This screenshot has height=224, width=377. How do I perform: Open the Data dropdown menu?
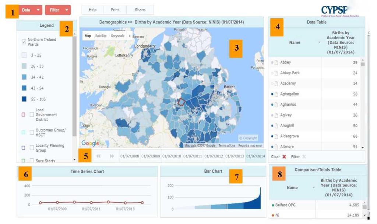tap(30, 10)
